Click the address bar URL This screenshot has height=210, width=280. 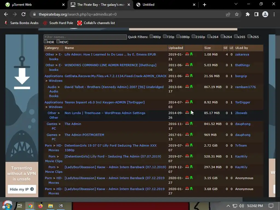(x=78, y=14)
